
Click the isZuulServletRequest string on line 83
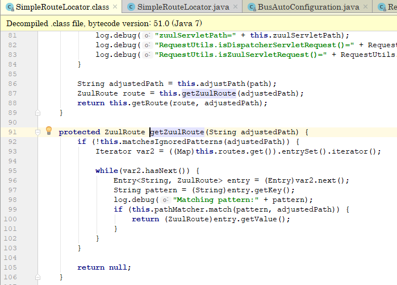point(241,55)
